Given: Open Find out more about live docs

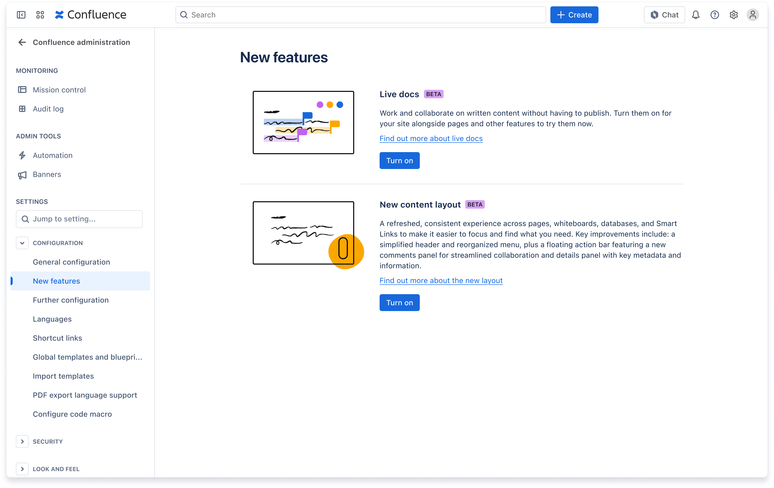Looking at the screenshot, I should [x=431, y=138].
